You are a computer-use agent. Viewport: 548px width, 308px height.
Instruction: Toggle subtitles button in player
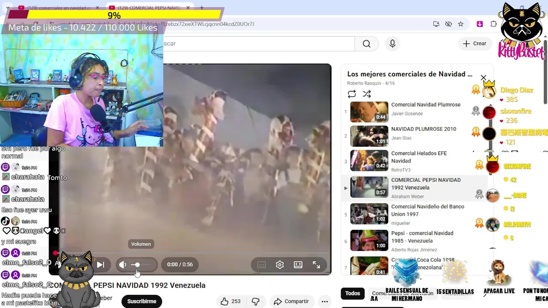(262, 265)
